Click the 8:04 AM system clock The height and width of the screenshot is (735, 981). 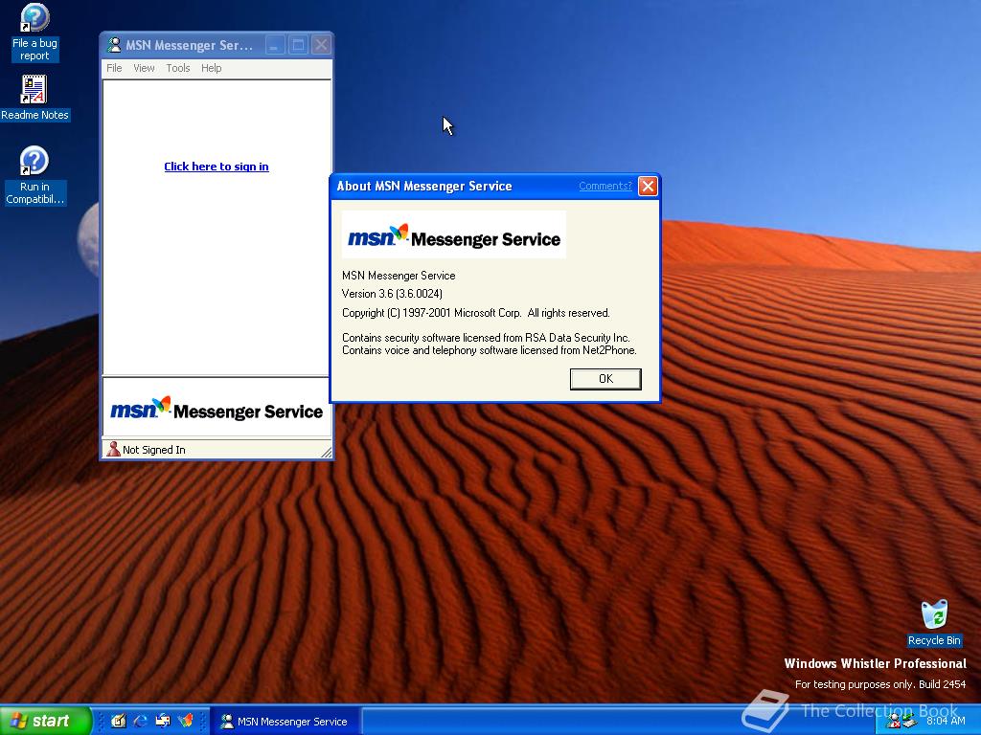pyautogui.click(x=946, y=721)
